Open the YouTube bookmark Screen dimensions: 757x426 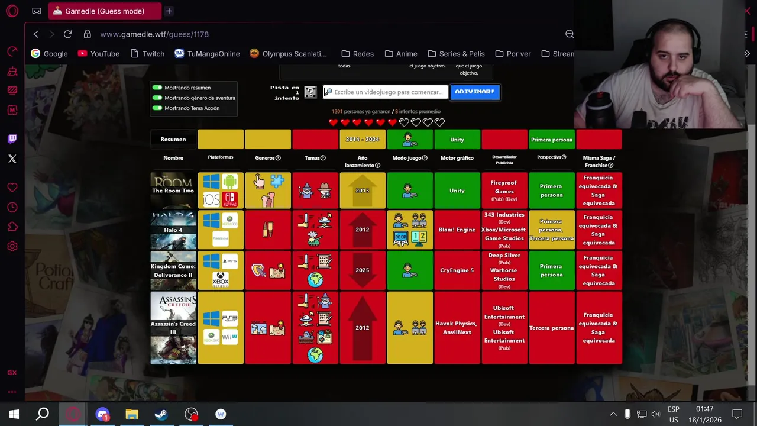point(98,54)
